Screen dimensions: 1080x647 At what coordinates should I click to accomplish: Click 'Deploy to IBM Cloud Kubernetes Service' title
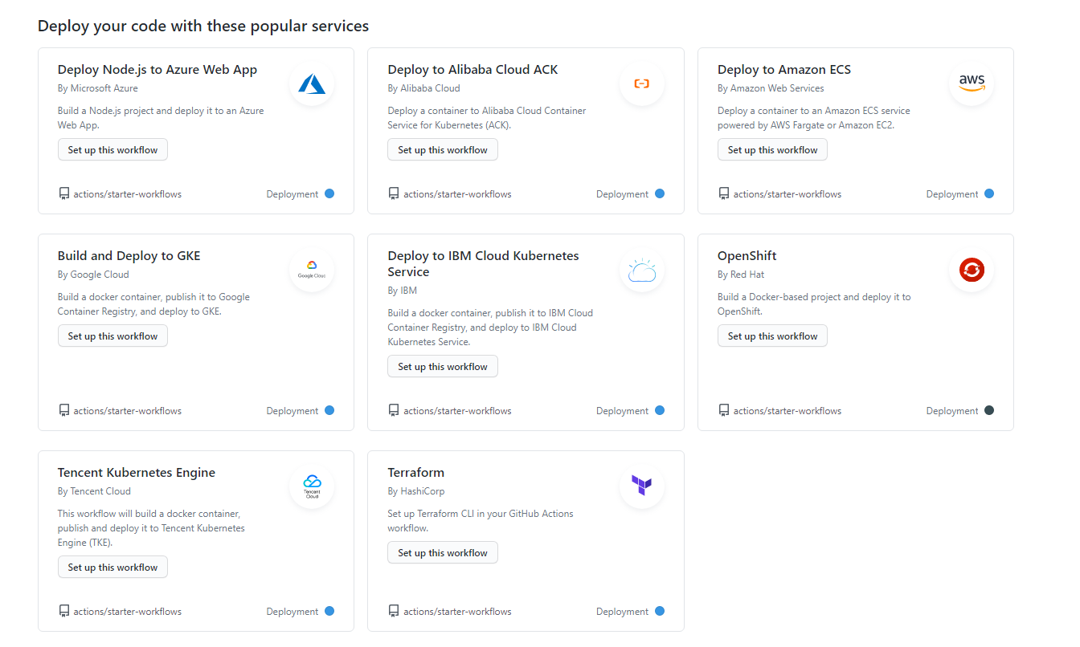[483, 264]
